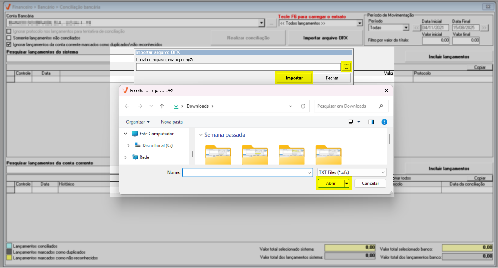Collapse the 'Semana passada' group

click(201, 135)
